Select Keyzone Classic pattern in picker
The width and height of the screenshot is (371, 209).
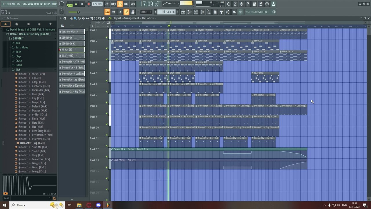pos(72,32)
